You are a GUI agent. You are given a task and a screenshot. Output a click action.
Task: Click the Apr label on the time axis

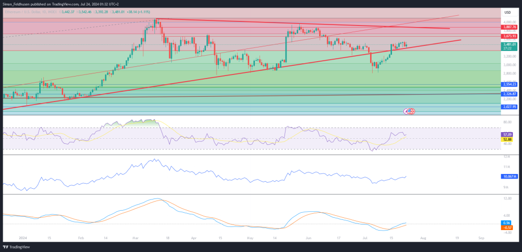click(x=194, y=238)
